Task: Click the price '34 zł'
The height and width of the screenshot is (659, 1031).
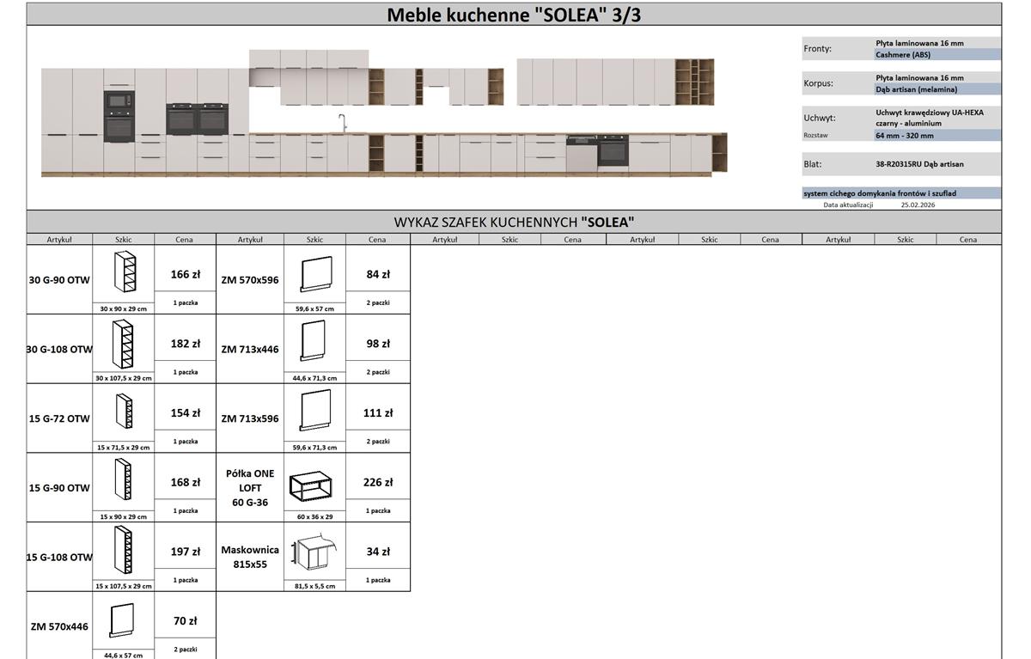Action: tap(378, 552)
